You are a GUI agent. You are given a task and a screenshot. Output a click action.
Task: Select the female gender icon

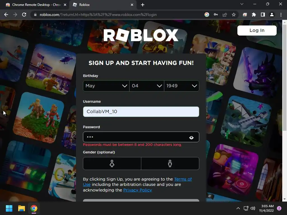(112, 163)
